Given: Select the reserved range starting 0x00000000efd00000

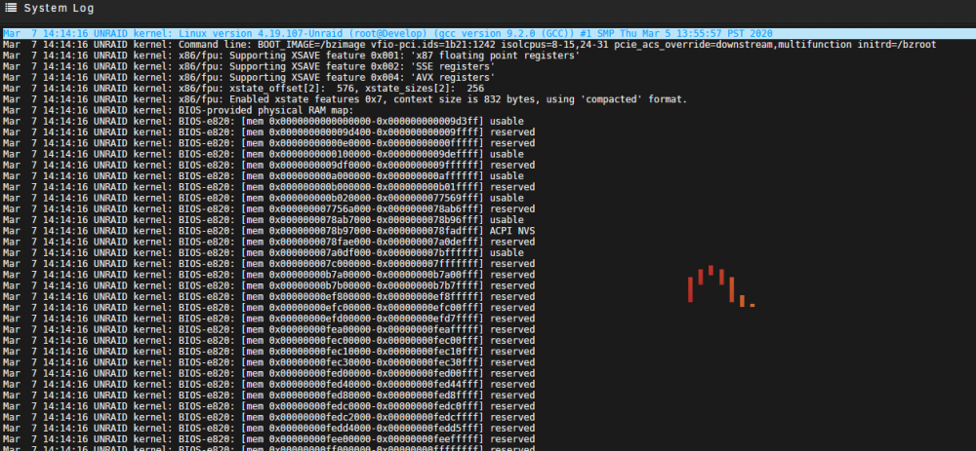Looking at the screenshot, I should point(269,319).
